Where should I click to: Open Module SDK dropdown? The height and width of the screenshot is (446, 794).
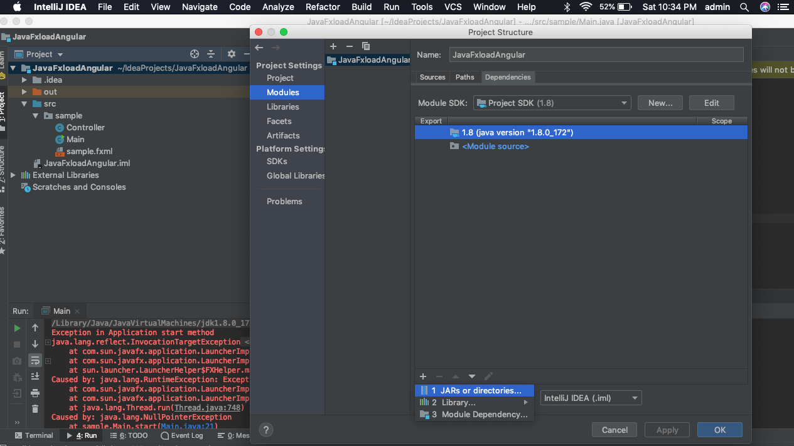pyautogui.click(x=552, y=103)
